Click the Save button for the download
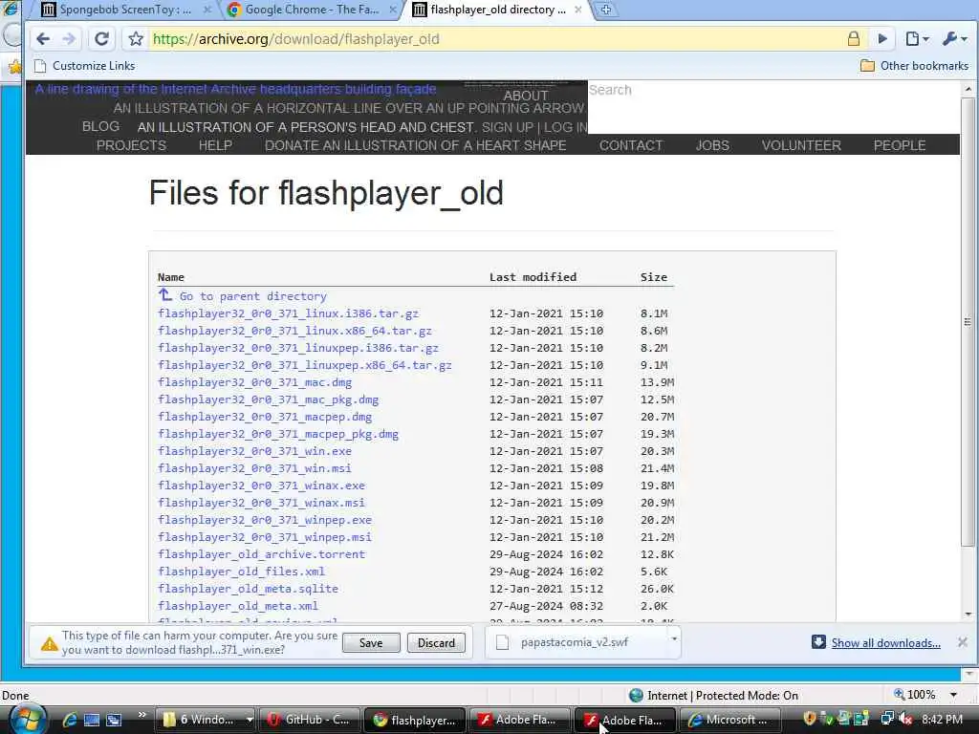The width and height of the screenshot is (979, 734). (x=371, y=643)
